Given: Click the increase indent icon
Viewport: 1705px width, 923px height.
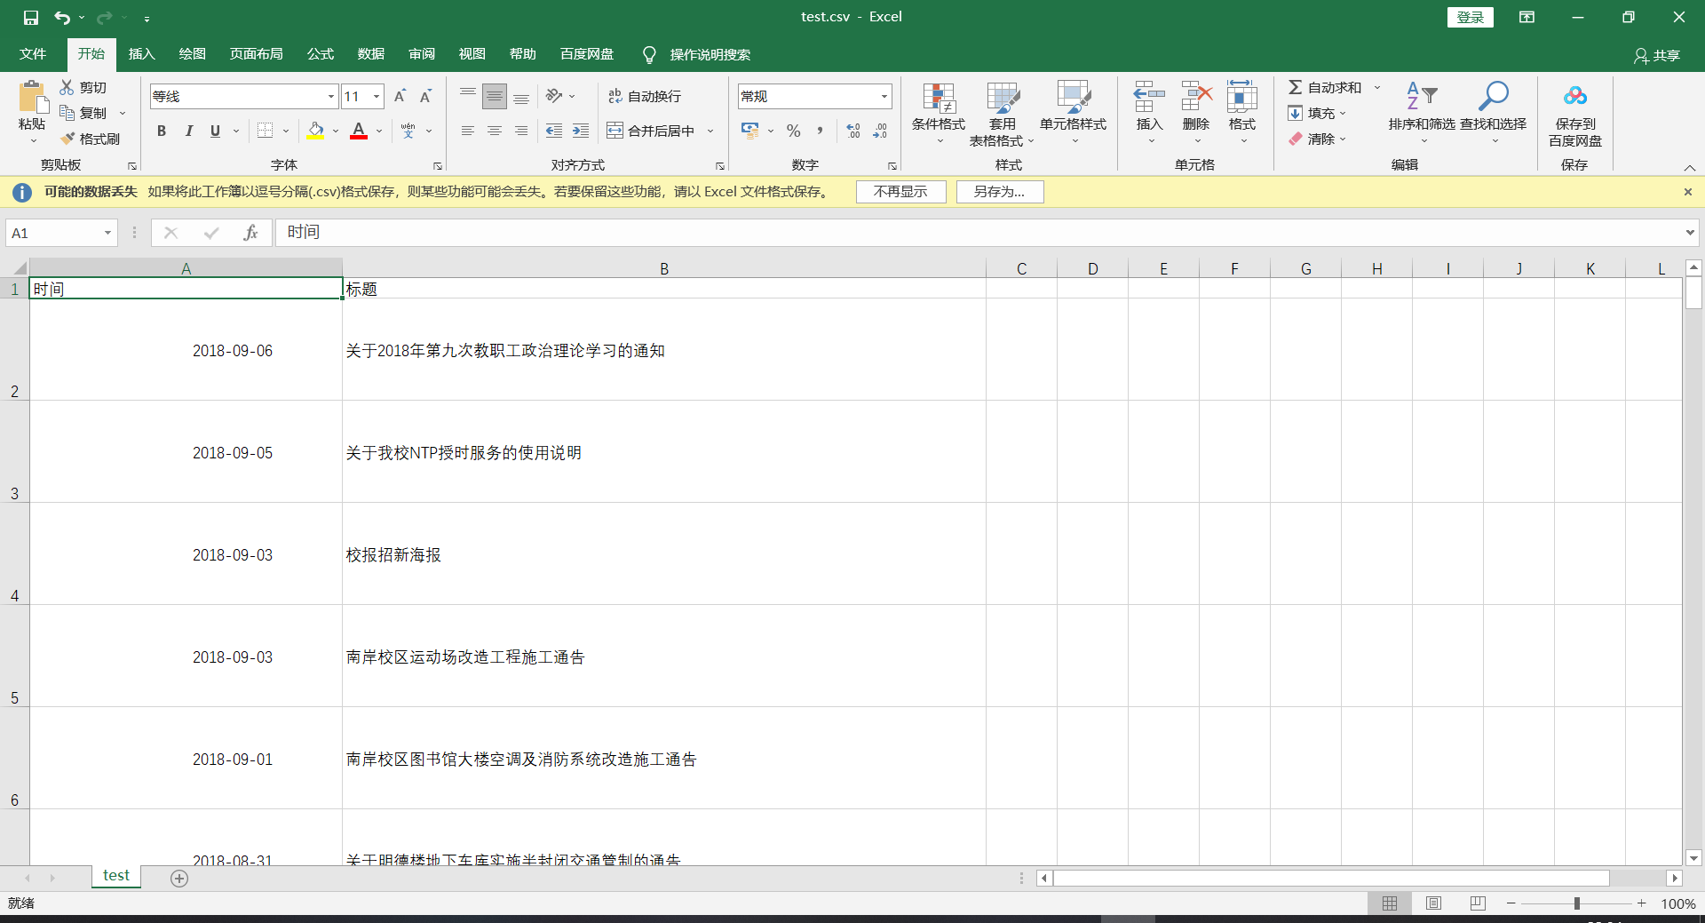Looking at the screenshot, I should 581,131.
